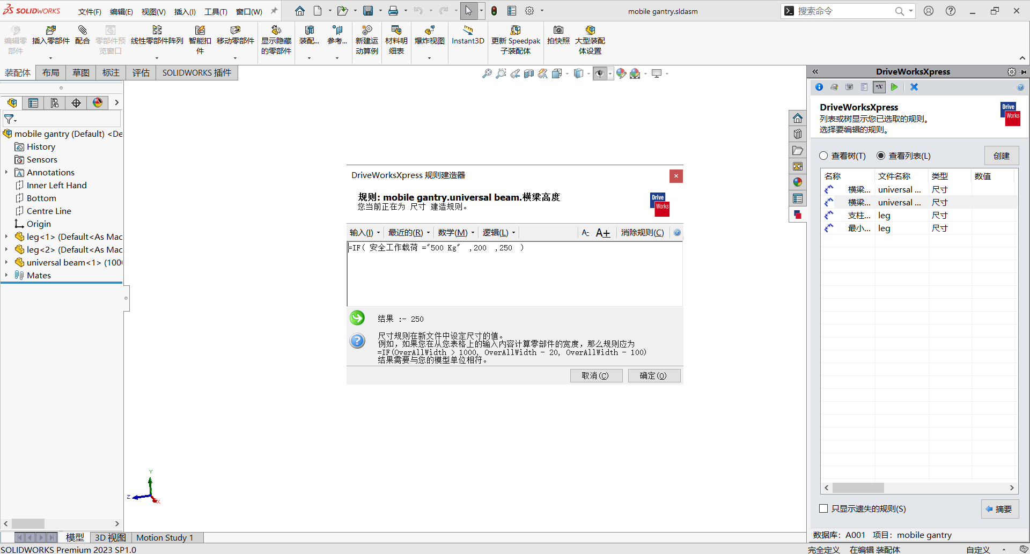Open DisplayManager color ball tab

[x=98, y=103]
